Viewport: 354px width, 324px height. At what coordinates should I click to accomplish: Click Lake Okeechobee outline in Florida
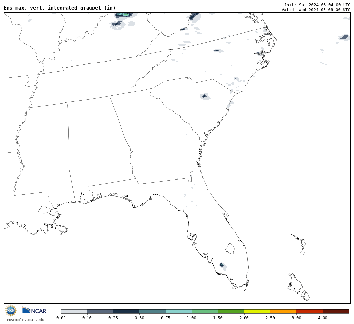[x=230, y=249]
